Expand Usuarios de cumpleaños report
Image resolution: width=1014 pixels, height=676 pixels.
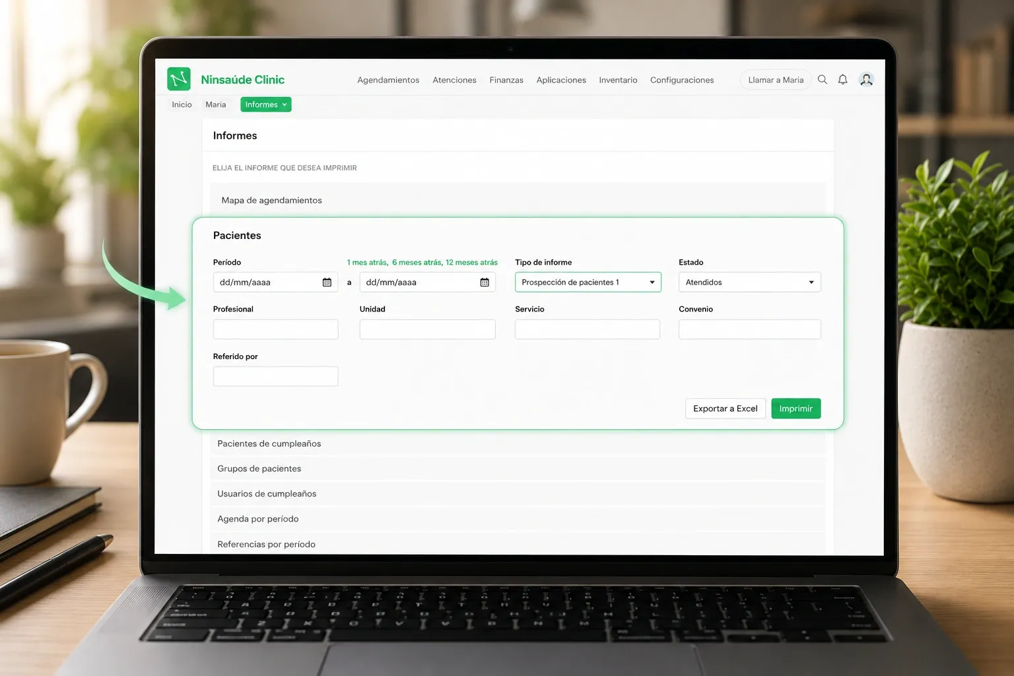click(518, 494)
